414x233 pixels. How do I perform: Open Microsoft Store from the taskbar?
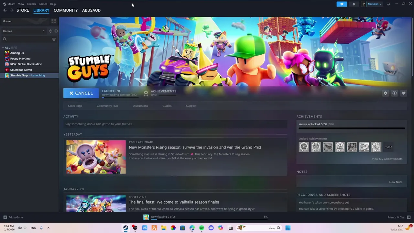pos(182,228)
